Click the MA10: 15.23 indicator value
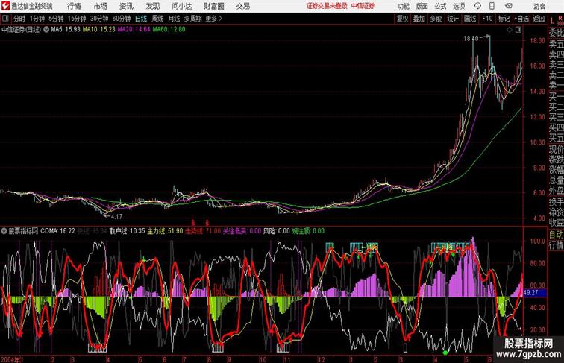The image size is (564, 363). (99, 30)
